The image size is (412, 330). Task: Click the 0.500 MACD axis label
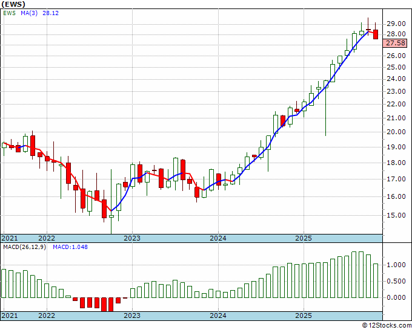click(396, 281)
